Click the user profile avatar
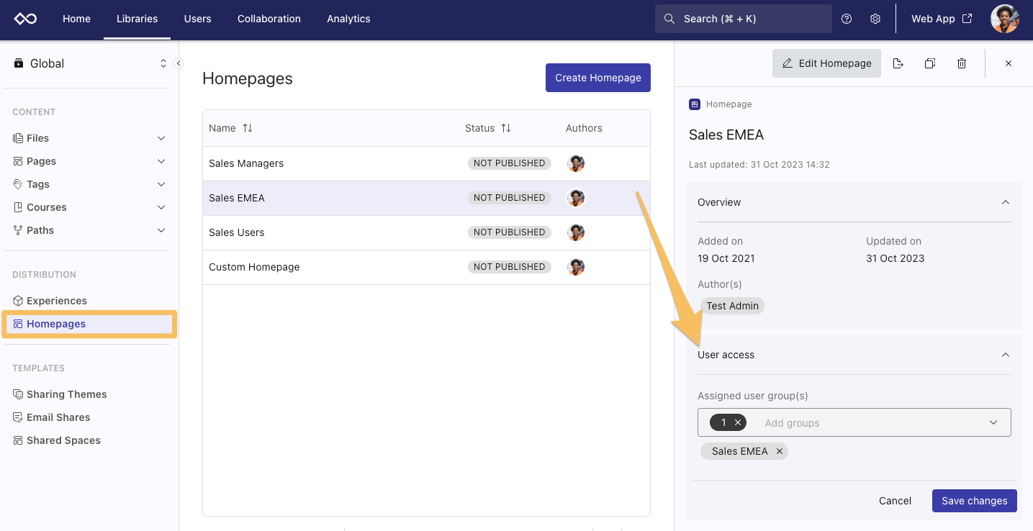 click(1005, 19)
